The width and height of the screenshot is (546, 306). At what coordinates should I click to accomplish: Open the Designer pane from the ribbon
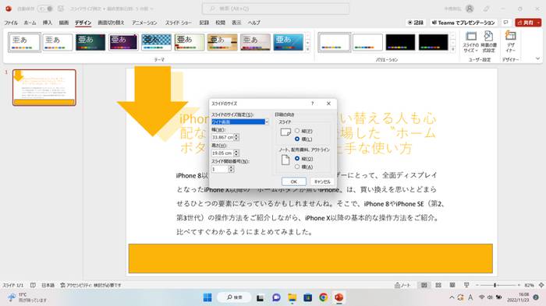coord(510,42)
